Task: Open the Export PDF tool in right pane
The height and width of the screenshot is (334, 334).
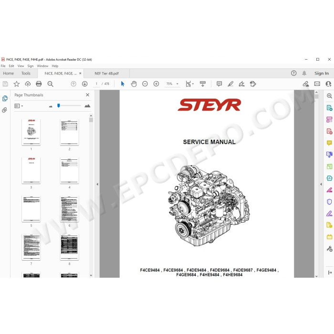Action: 329,107
